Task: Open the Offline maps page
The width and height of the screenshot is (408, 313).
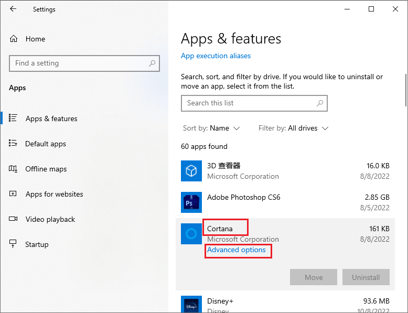Action: pos(46,169)
